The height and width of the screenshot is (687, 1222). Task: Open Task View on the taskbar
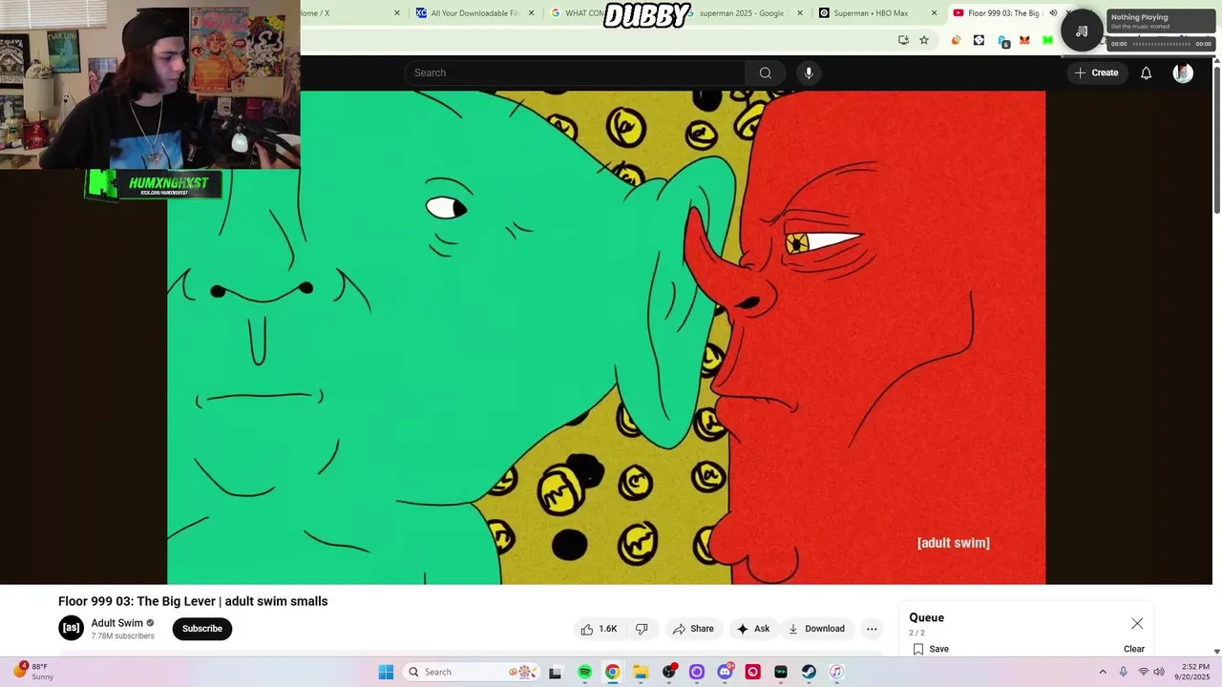556,672
